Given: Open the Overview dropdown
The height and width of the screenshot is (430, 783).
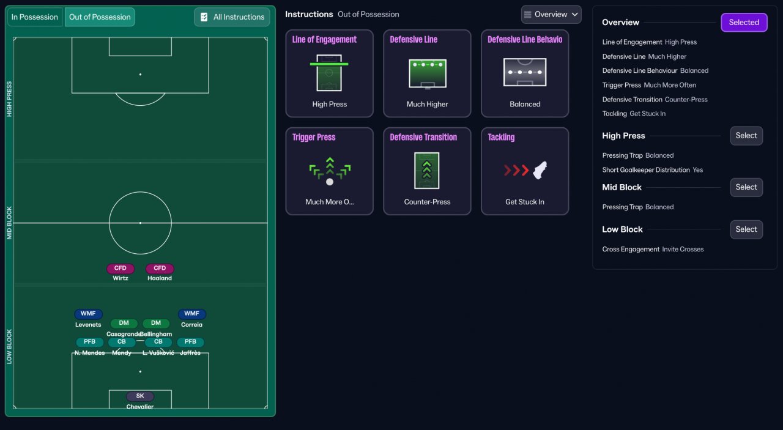Looking at the screenshot, I should tap(551, 15).
